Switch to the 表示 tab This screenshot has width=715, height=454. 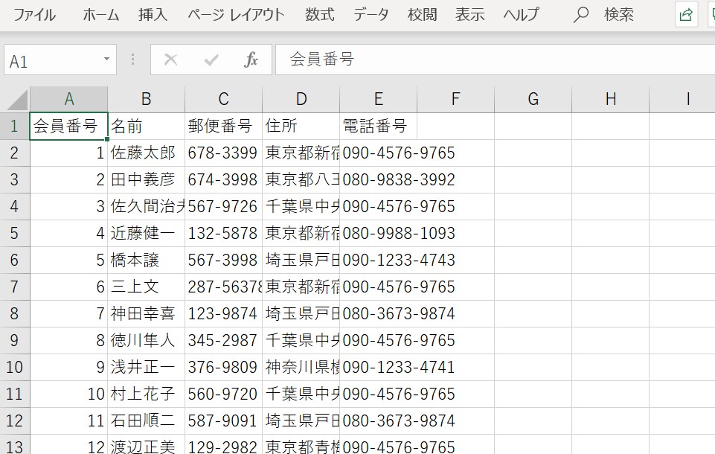tap(469, 15)
